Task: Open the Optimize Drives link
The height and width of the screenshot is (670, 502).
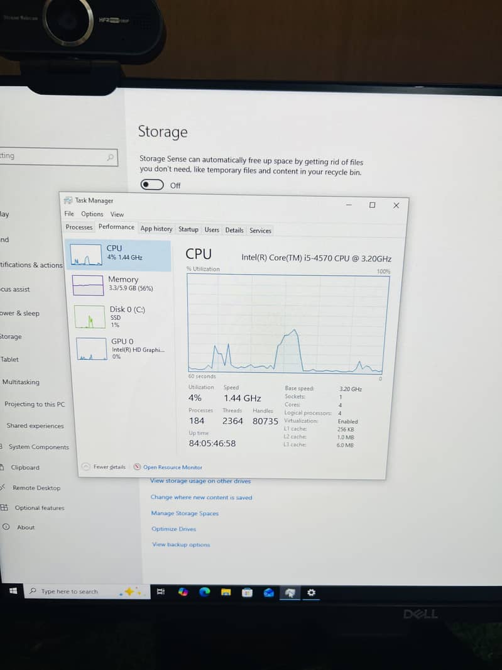Action: click(173, 529)
